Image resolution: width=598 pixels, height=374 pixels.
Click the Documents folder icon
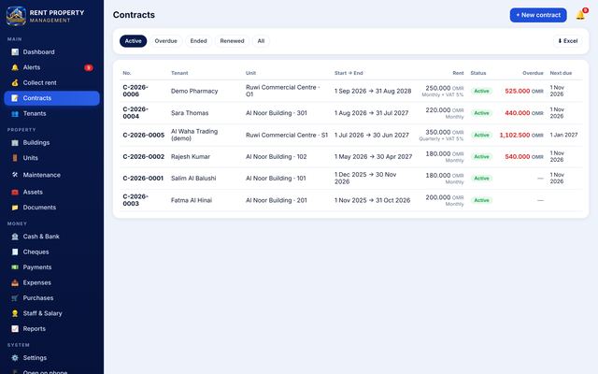point(15,208)
